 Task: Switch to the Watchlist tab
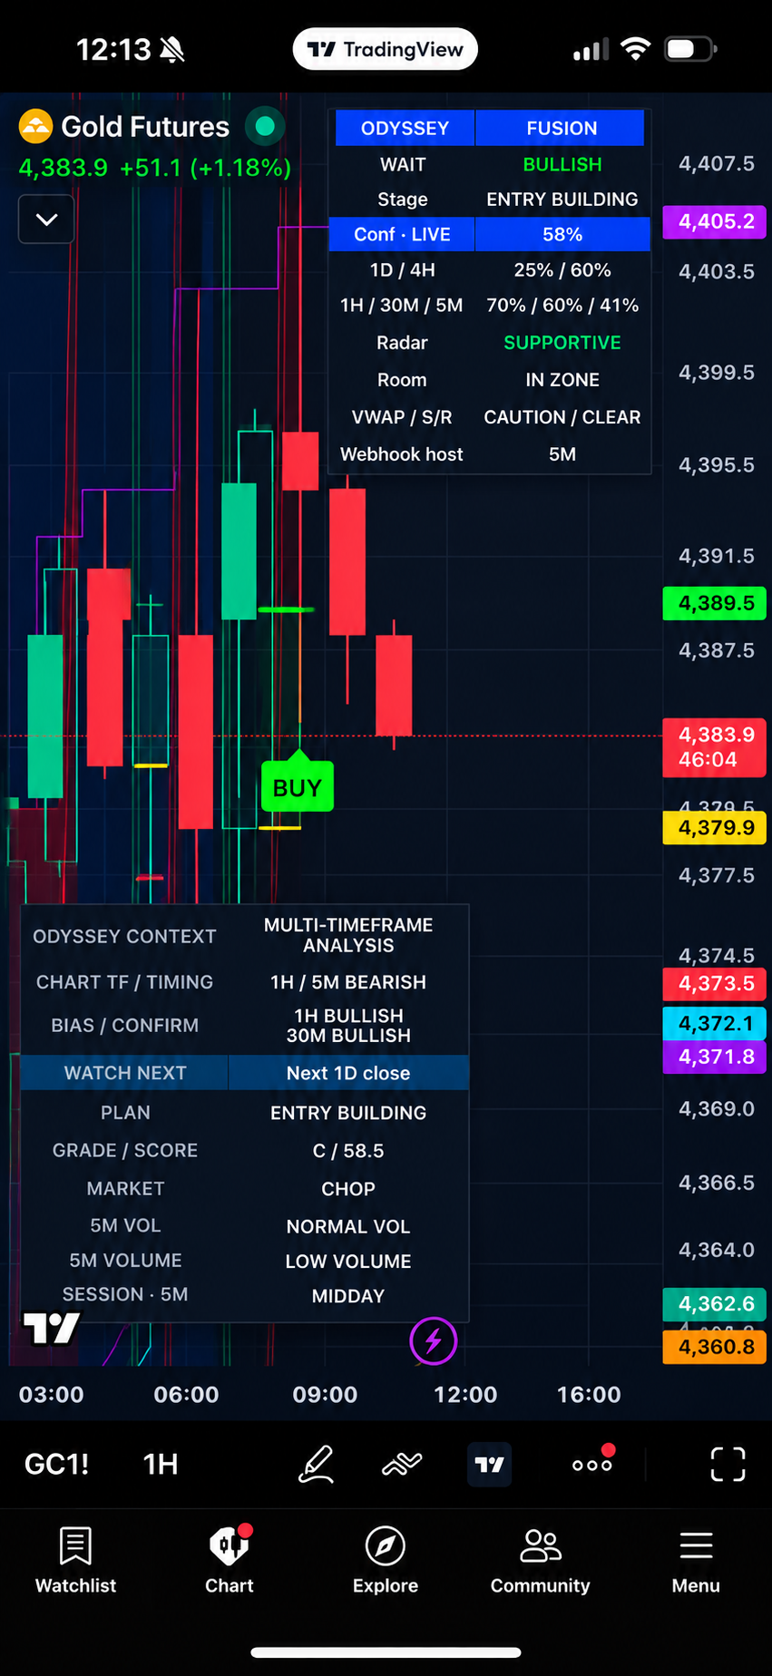point(75,1560)
